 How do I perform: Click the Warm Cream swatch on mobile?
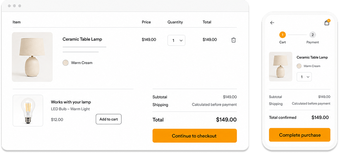pos(299,66)
